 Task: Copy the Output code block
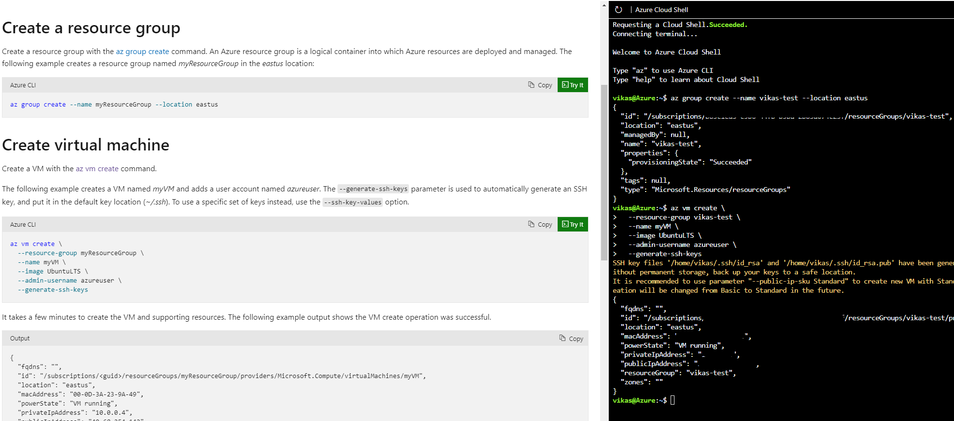(571, 339)
